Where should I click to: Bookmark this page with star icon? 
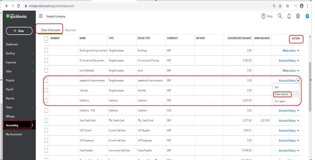pos(280,6)
